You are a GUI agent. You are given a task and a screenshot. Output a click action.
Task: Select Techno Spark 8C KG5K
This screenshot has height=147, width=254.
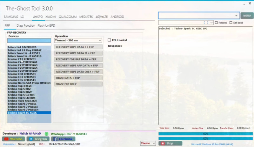(29, 113)
